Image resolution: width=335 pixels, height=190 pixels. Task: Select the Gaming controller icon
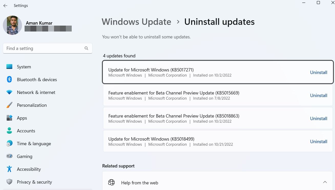pos(9,156)
